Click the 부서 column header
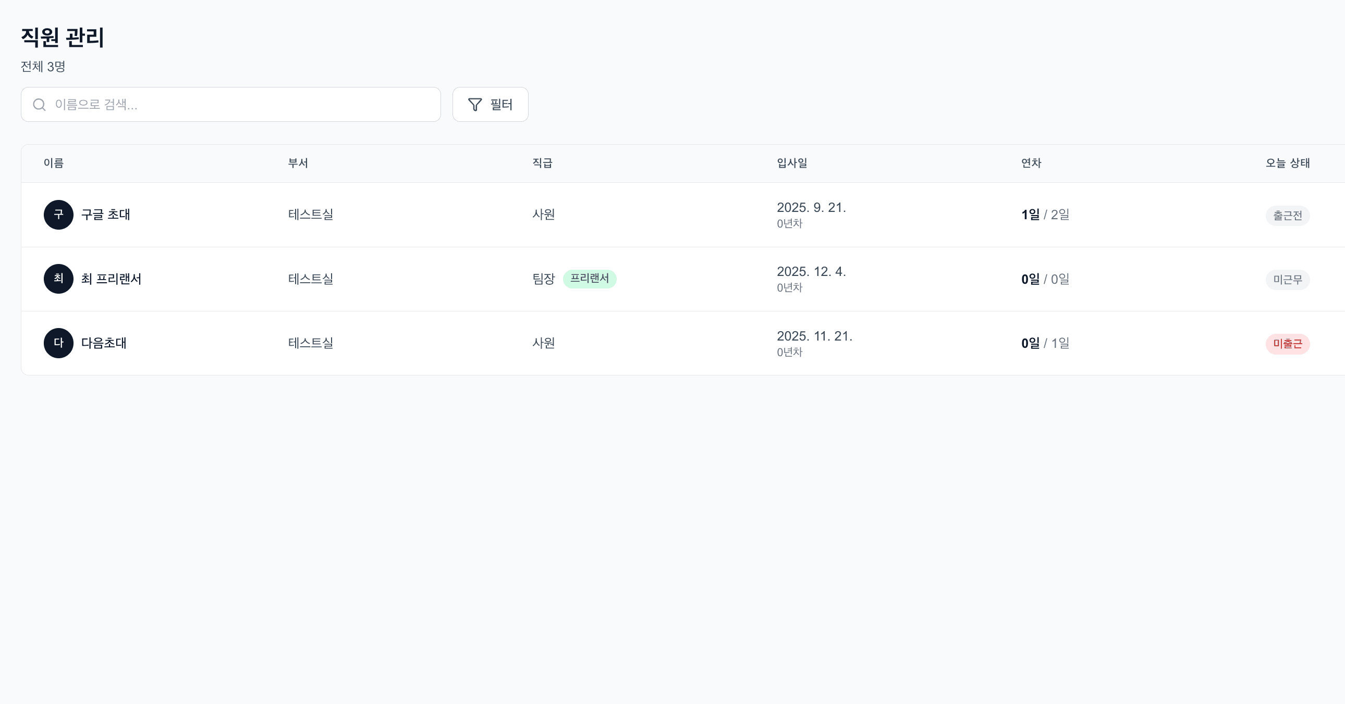Screen dimensions: 1345x704 click(x=298, y=163)
